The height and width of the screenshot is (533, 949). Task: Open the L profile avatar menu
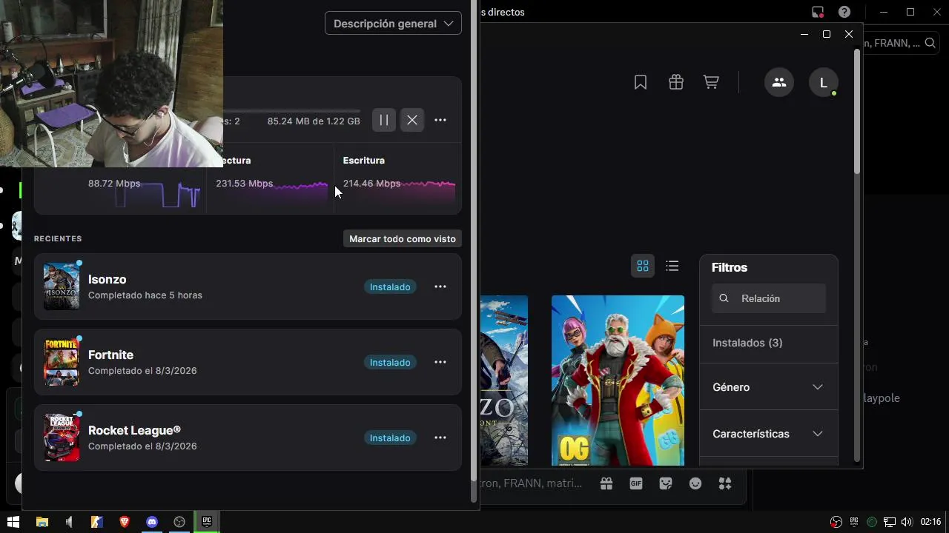coord(824,82)
